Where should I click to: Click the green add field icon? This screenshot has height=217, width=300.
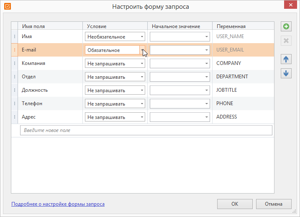286,26
